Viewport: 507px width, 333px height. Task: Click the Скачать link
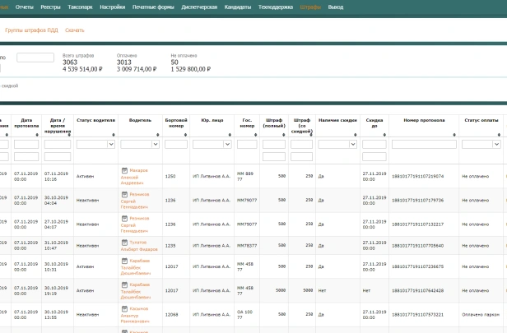[75, 30]
